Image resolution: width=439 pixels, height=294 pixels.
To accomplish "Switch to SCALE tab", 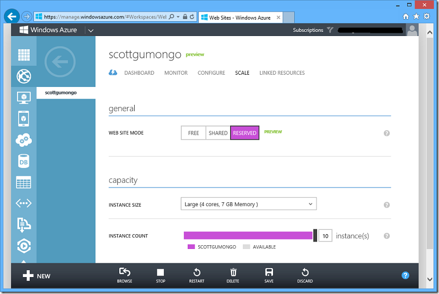I will coord(242,73).
